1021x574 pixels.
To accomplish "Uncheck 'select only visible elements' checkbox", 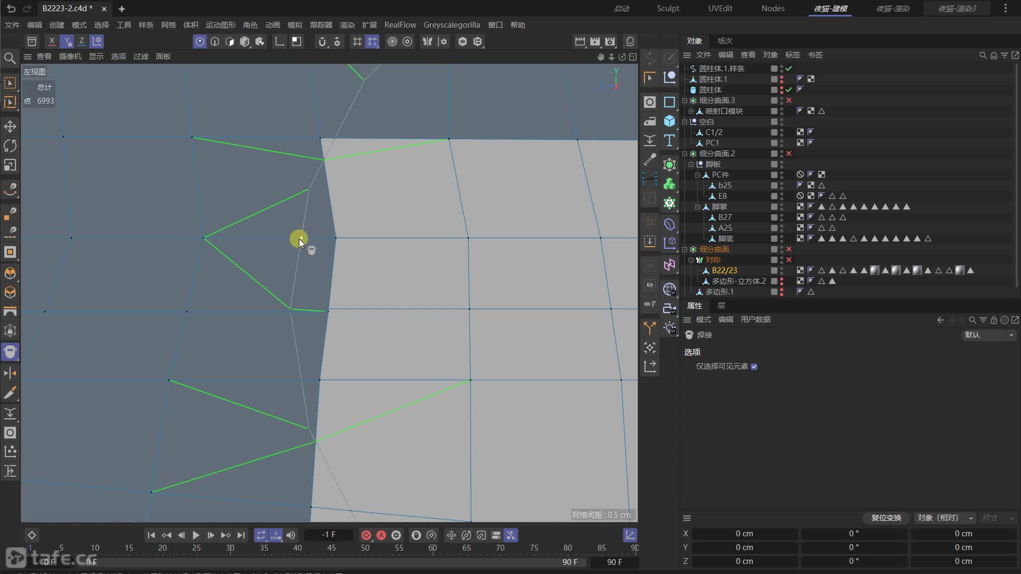I will point(754,367).
